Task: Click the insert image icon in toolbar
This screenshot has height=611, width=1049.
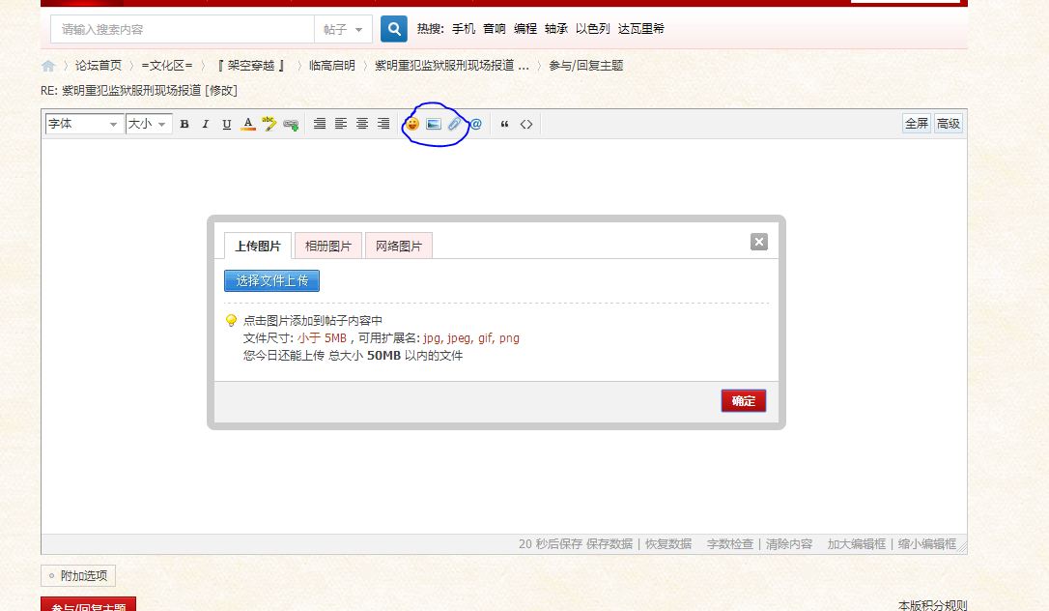Action: (434, 124)
